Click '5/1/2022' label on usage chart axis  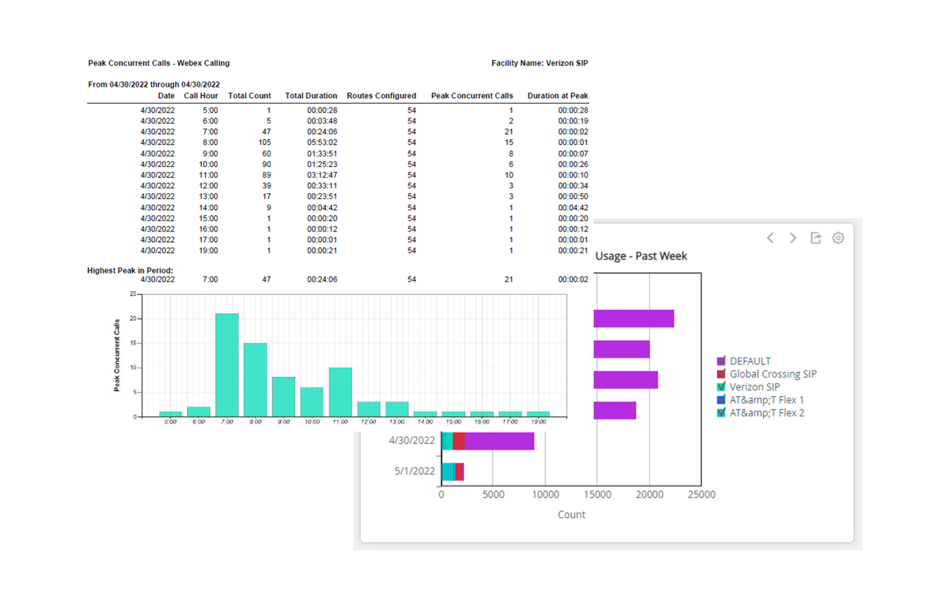click(415, 471)
